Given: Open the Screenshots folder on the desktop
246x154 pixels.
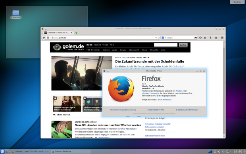Looking at the screenshot, I should tap(16, 14).
